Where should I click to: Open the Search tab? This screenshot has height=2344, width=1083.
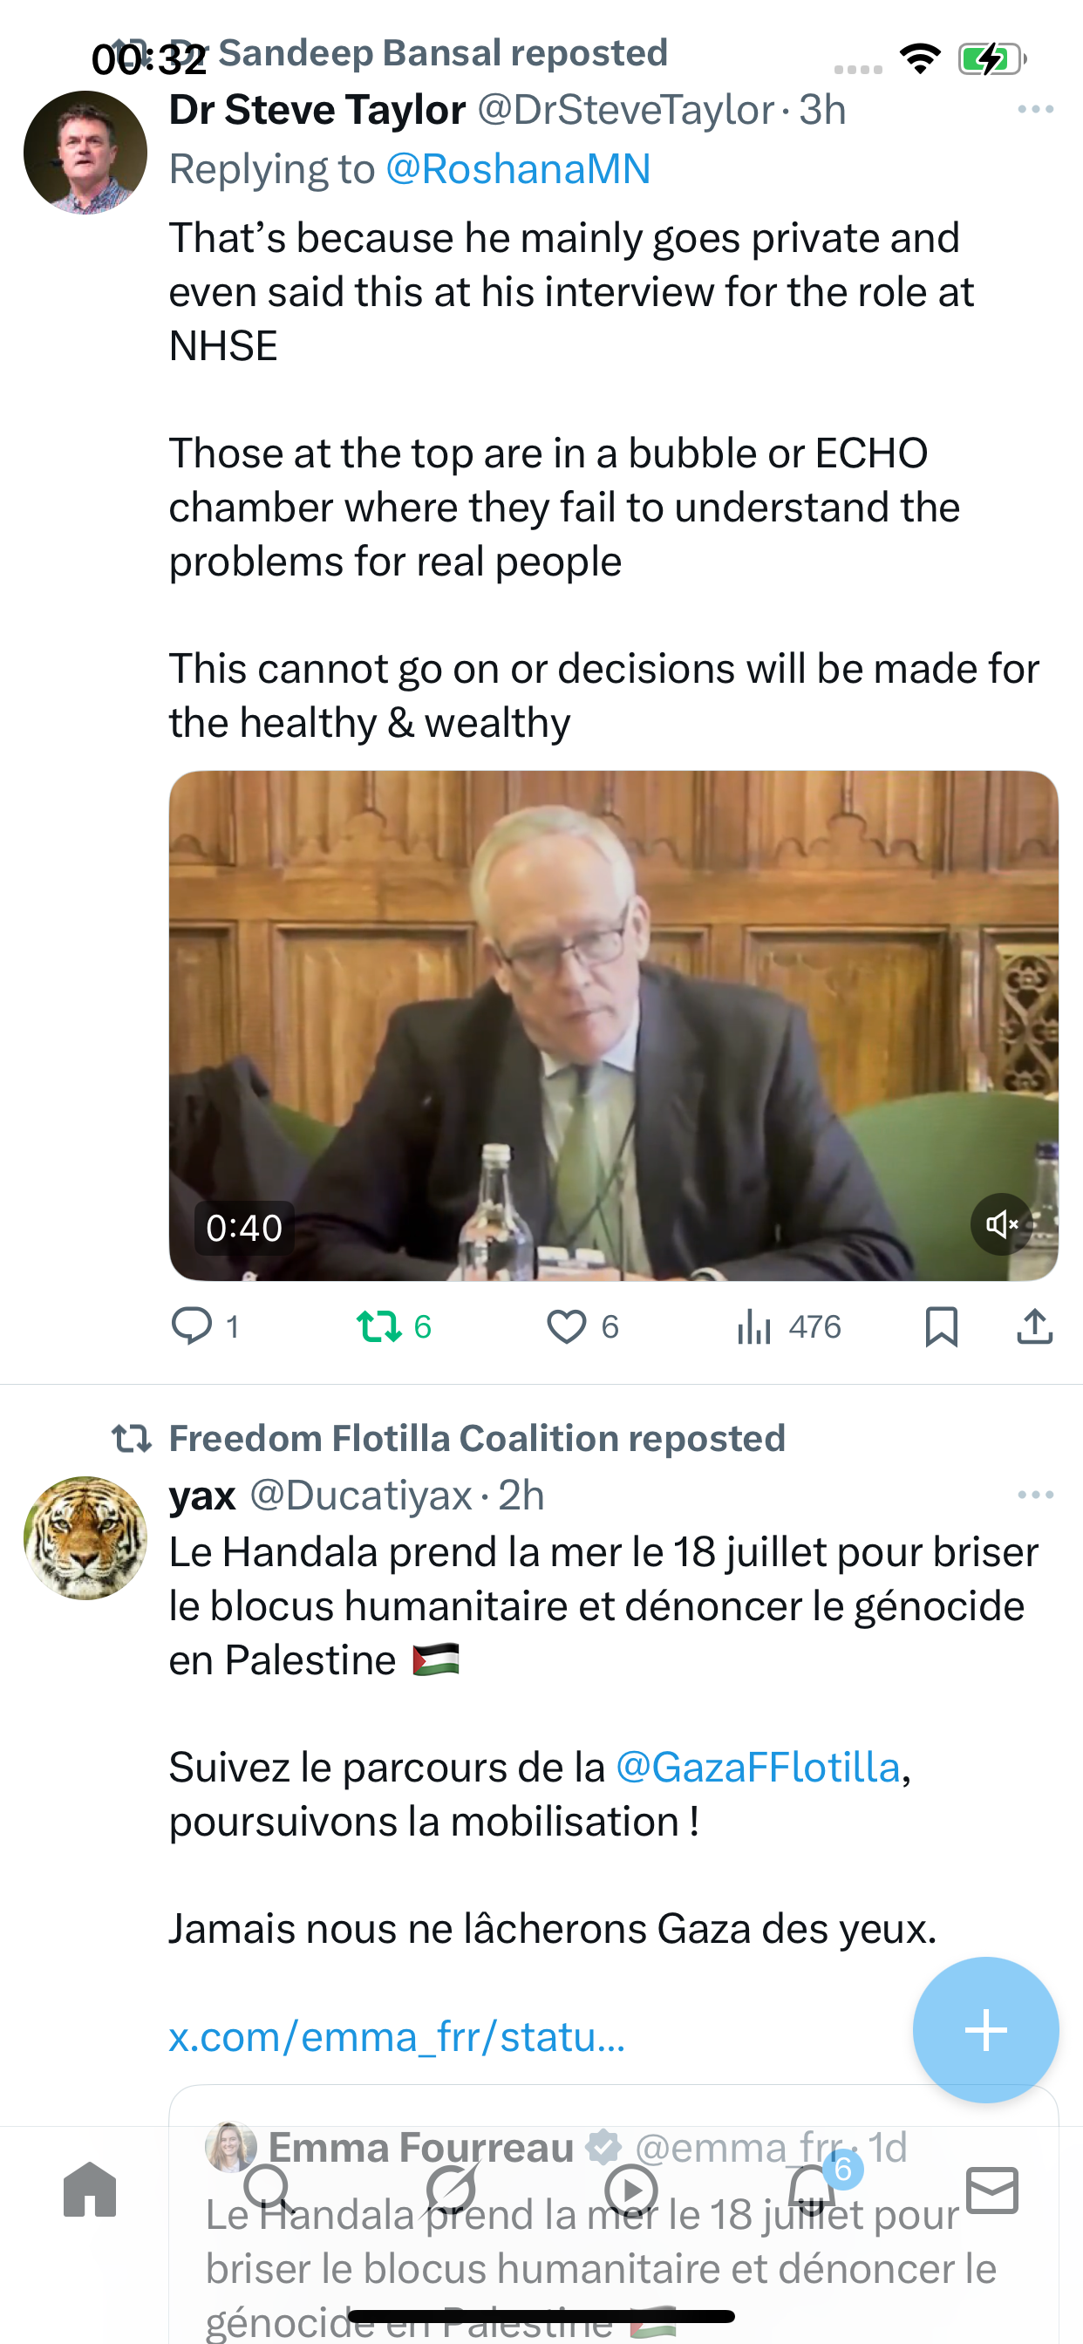coord(269,2190)
